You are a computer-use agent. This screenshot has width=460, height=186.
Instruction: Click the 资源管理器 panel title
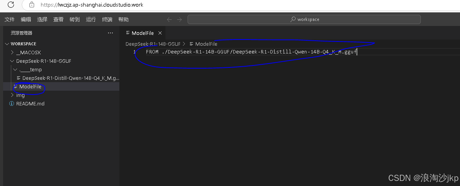click(x=21, y=33)
